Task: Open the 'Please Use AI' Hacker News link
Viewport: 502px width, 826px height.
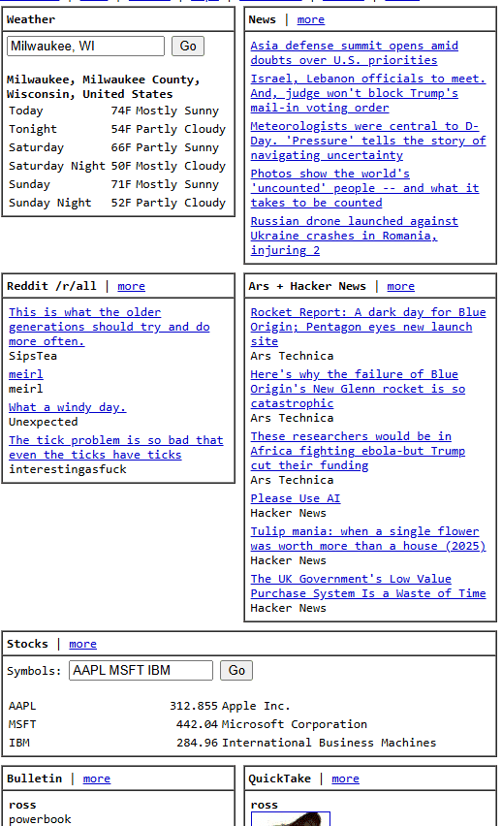Action: (296, 497)
